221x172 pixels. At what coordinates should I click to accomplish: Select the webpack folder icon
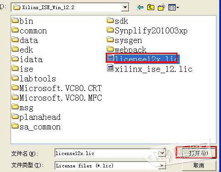point(110,49)
